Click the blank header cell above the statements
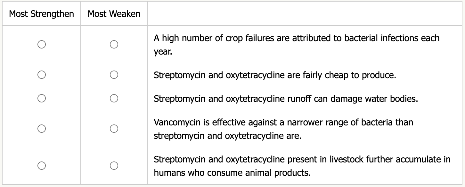The width and height of the screenshot is (465, 187). [x=304, y=14]
